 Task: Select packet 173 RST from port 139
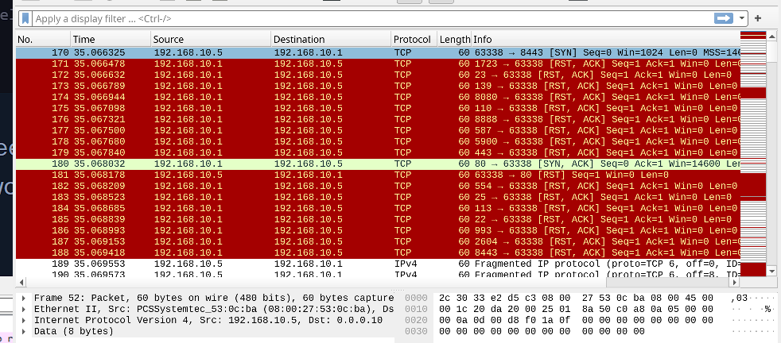click(378, 86)
